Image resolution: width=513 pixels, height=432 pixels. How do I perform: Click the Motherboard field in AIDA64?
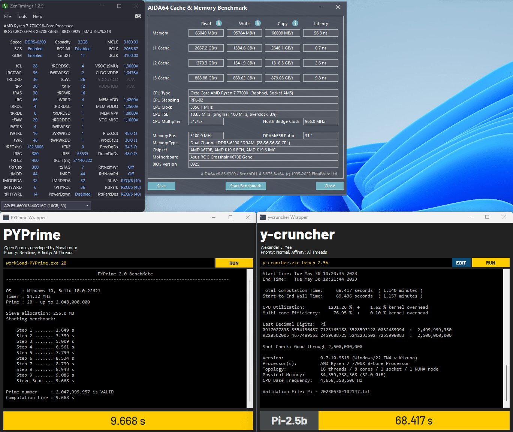click(x=263, y=157)
